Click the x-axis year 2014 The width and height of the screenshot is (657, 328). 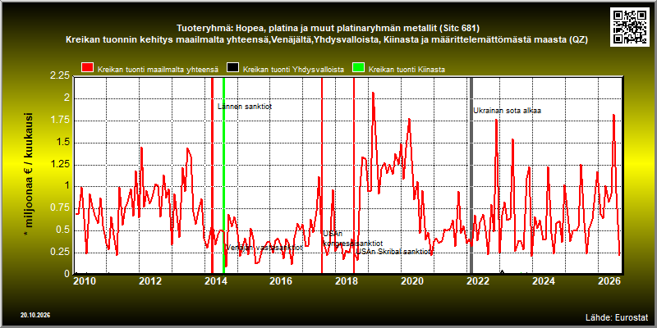tap(215, 281)
